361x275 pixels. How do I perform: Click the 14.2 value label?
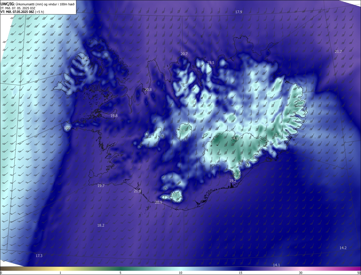tap(343, 248)
